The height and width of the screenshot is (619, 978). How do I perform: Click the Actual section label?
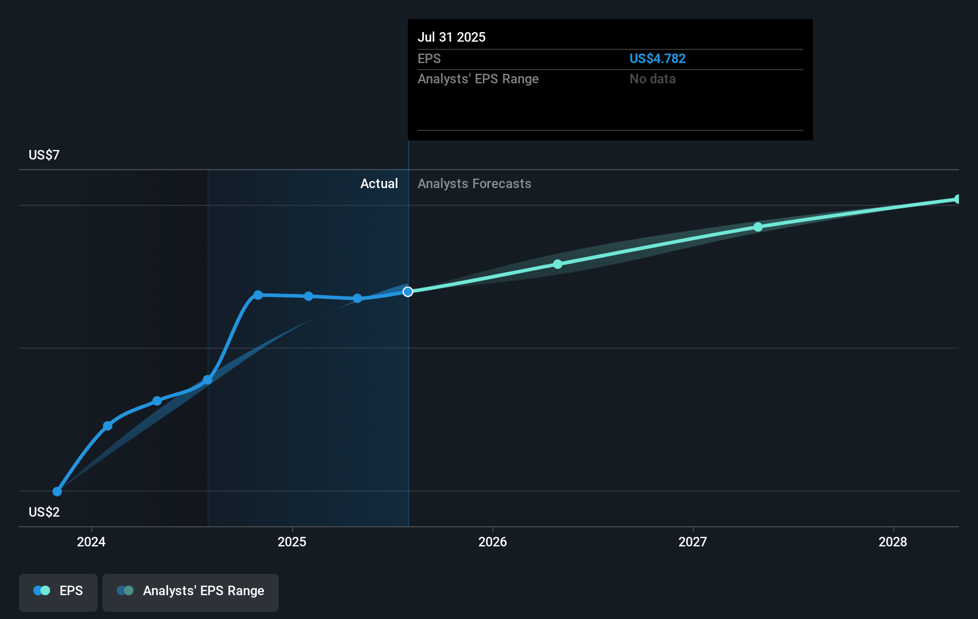pyautogui.click(x=379, y=184)
